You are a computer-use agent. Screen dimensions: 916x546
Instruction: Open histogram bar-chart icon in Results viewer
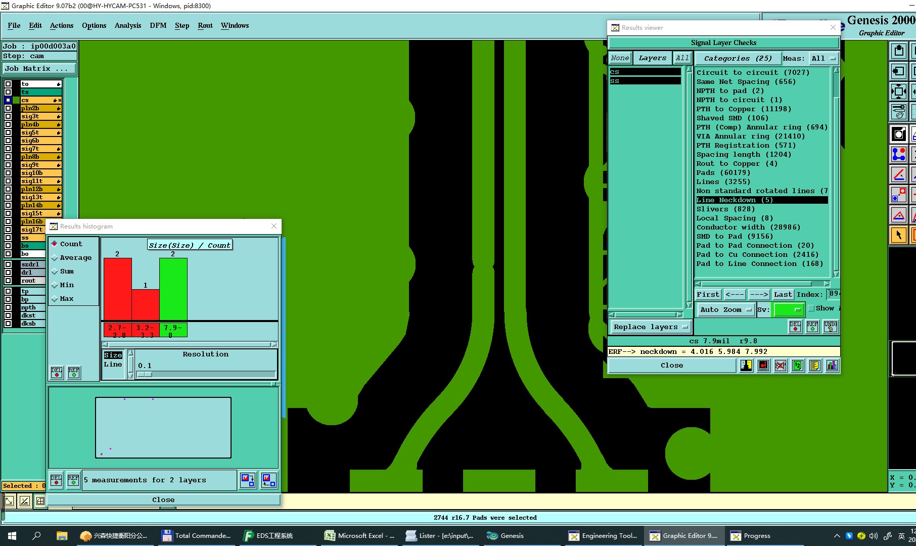[832, 365]
